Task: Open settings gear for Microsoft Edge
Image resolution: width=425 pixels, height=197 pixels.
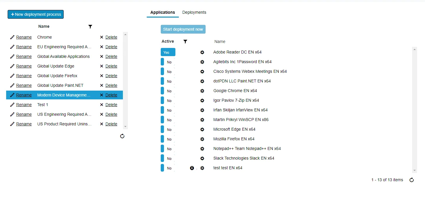Action: click(x=202, y=129)
